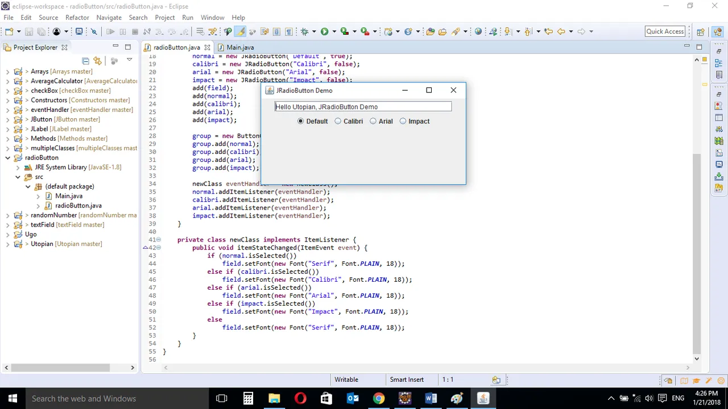Click the Save All toolbar icon
The image size is (728, 409).
(42, 32)
